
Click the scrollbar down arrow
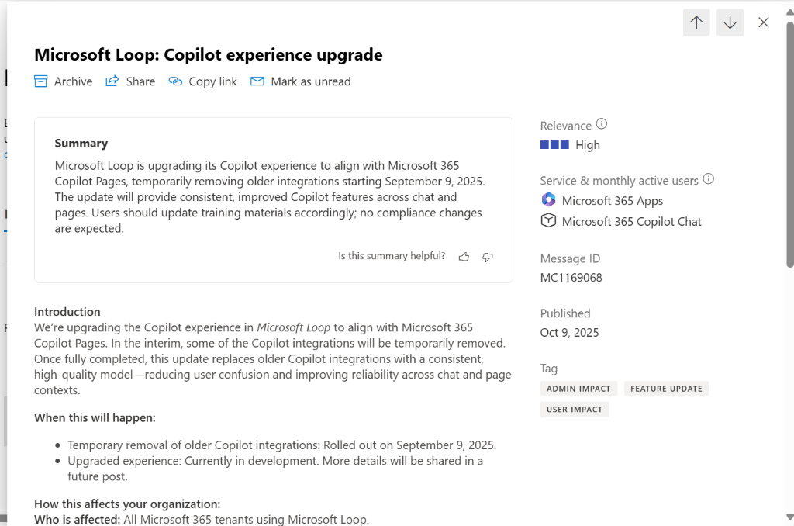(x=789, y=517)
